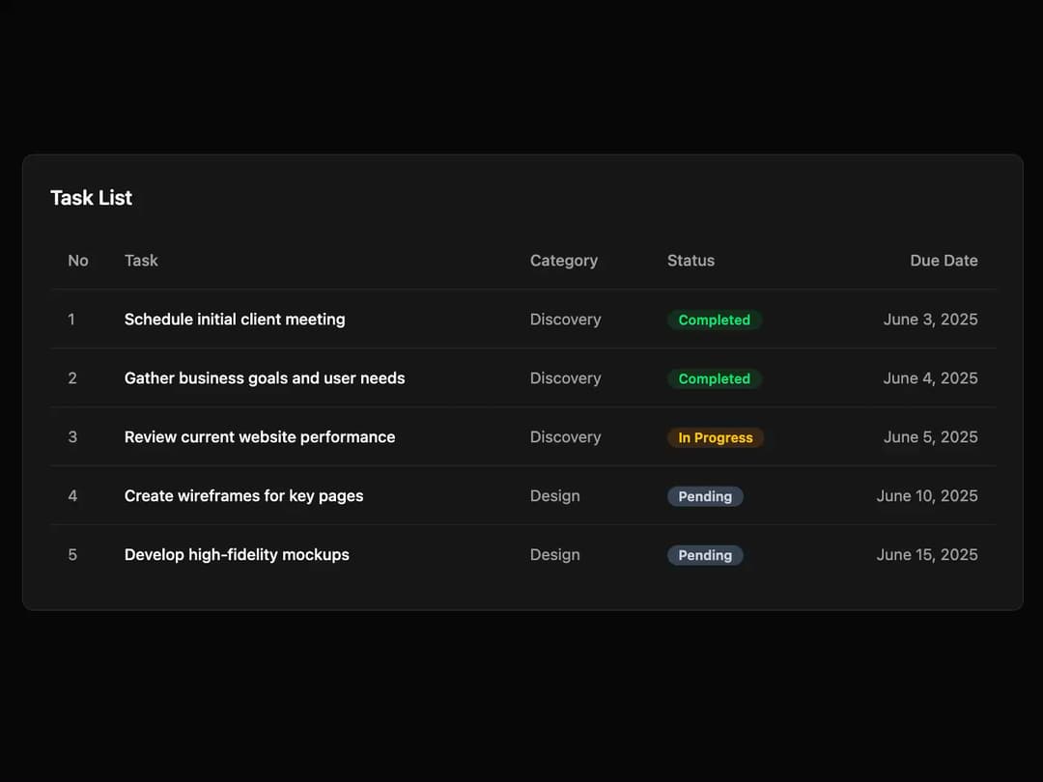Click Completed badge for Gather business goals row
The width and height of the screenshot is (1043, 782).
coord(715,378)
